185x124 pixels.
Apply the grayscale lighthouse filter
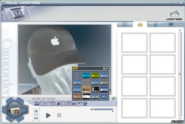pos(104,82)
